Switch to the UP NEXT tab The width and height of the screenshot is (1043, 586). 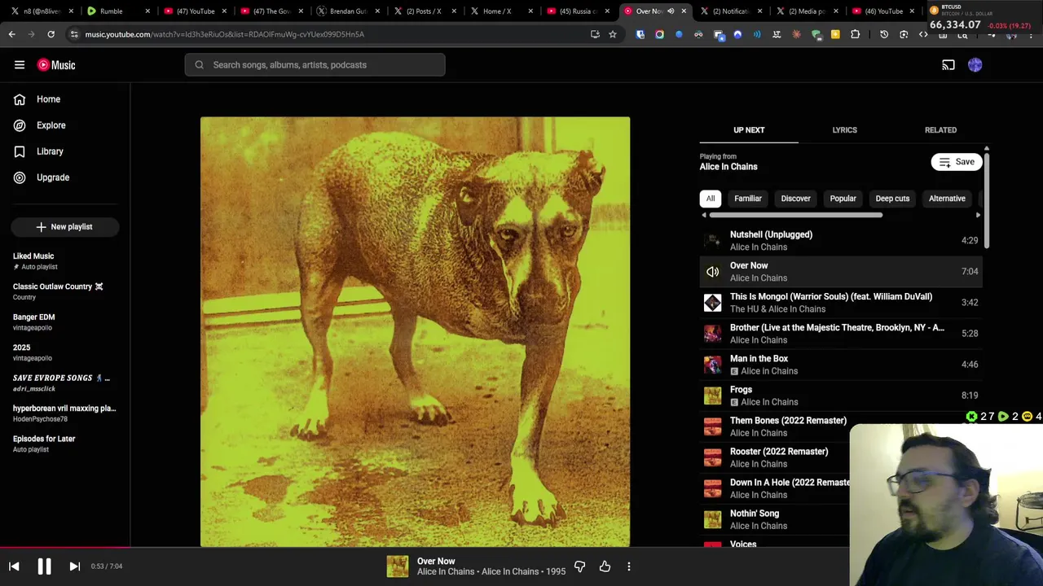[x=749, y=130]
